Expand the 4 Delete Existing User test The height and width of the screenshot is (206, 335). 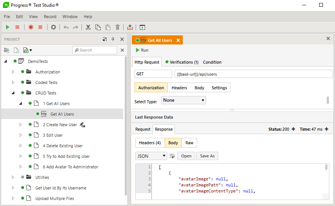point(20,146)
